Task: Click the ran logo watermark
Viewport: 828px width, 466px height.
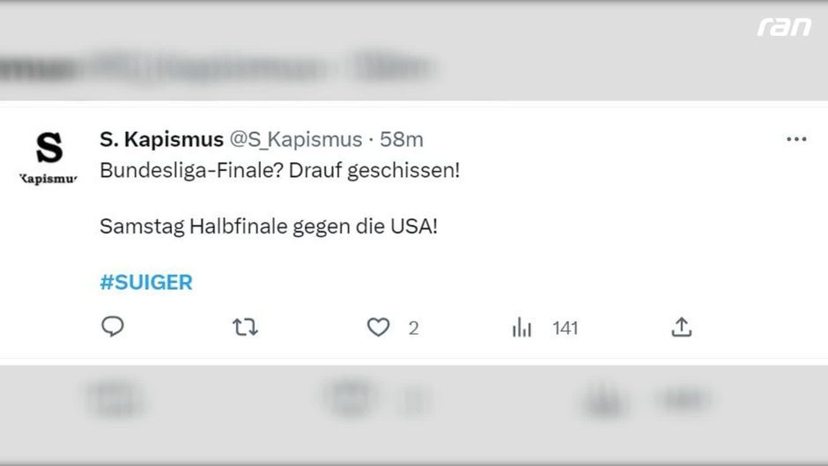Action: click(783, 26)
